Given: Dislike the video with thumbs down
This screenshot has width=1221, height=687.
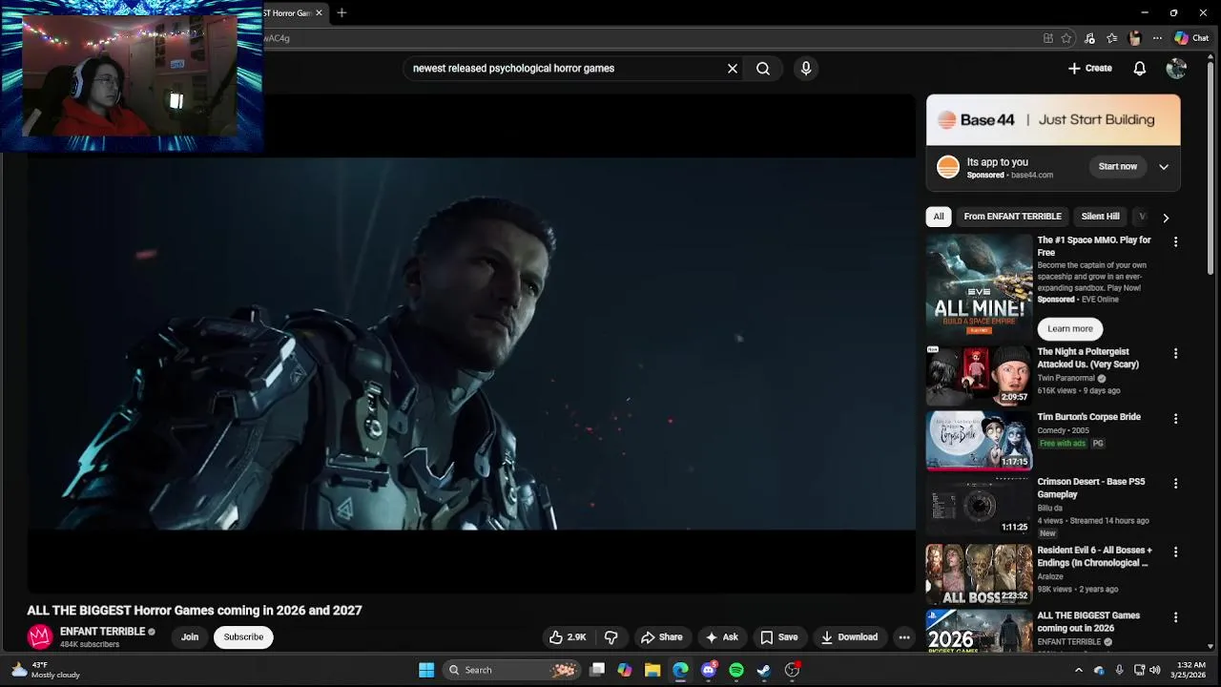Looking at the screenshot, I should click(611, 637).
